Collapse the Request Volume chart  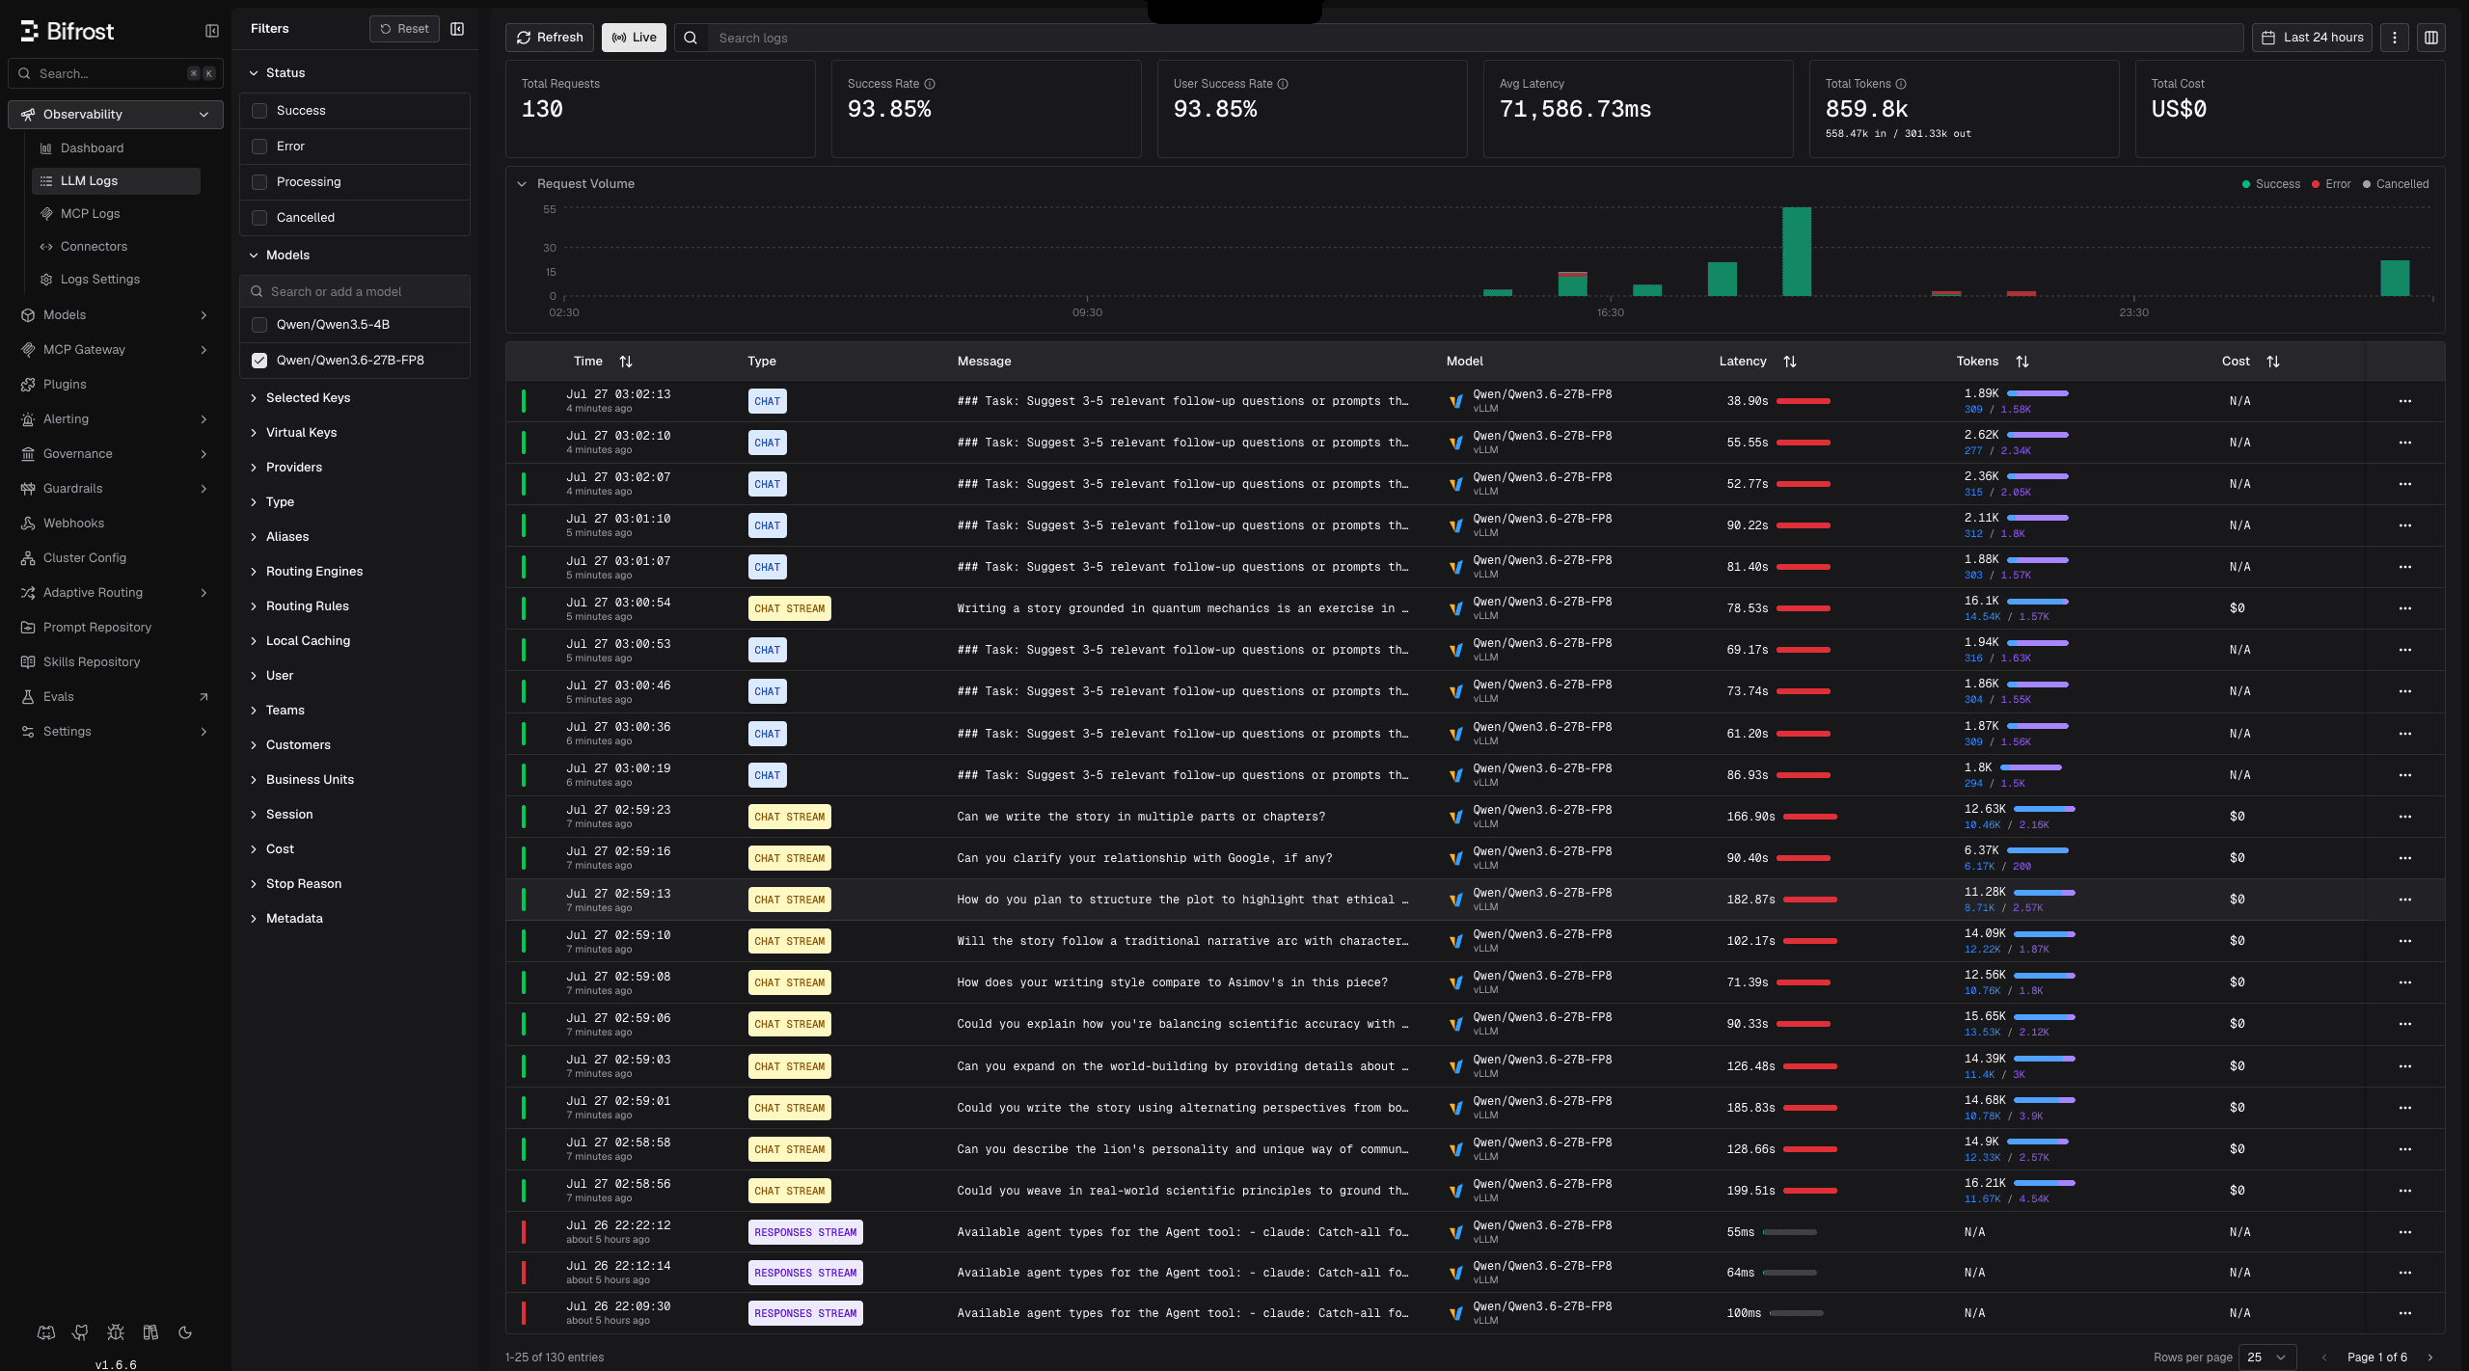click(x=522, y=184)
